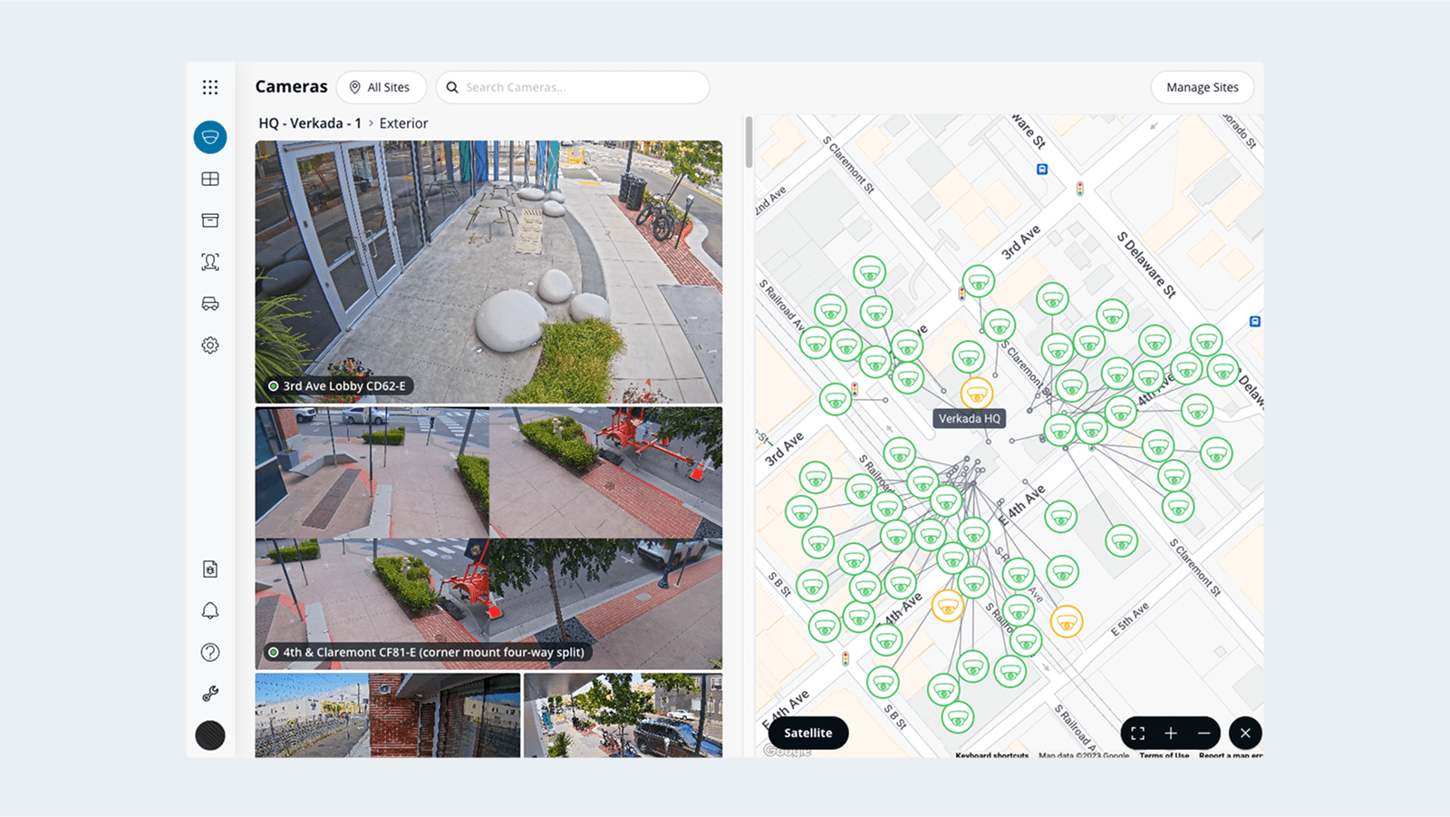
Task: Open the Archives box icon
Action: [210, 220]
